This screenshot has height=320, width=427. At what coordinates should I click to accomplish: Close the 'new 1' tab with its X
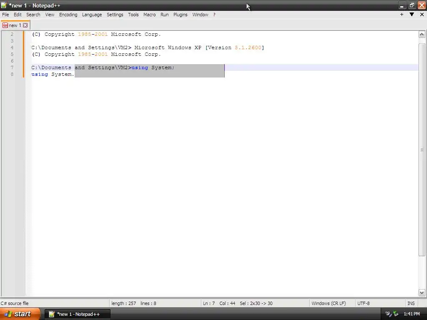[25, 25]
